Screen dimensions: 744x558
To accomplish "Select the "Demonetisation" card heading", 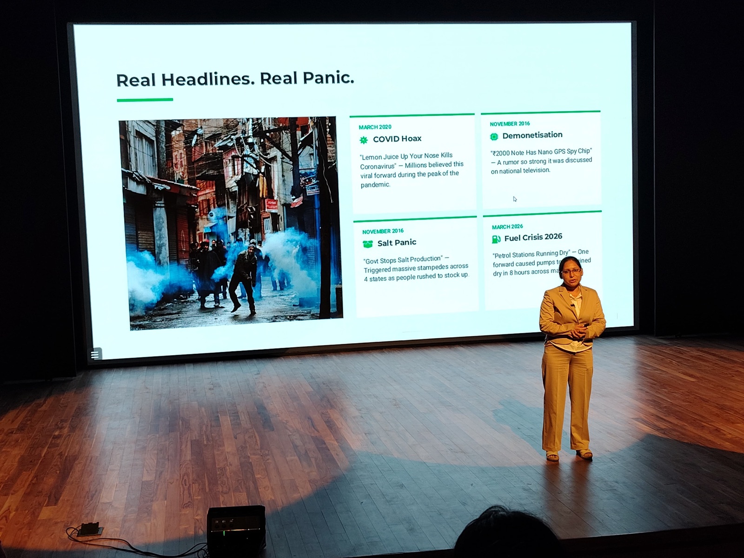I will tap(532, 135).
